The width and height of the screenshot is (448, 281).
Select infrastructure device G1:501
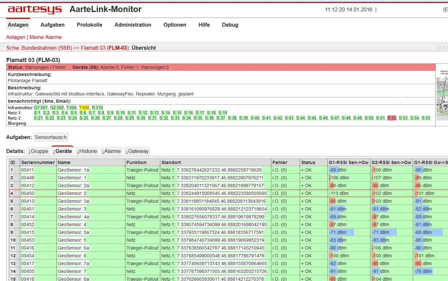pos(41,108)
